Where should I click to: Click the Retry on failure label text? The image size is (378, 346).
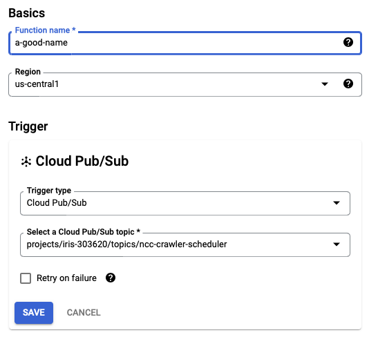point(66,278)
